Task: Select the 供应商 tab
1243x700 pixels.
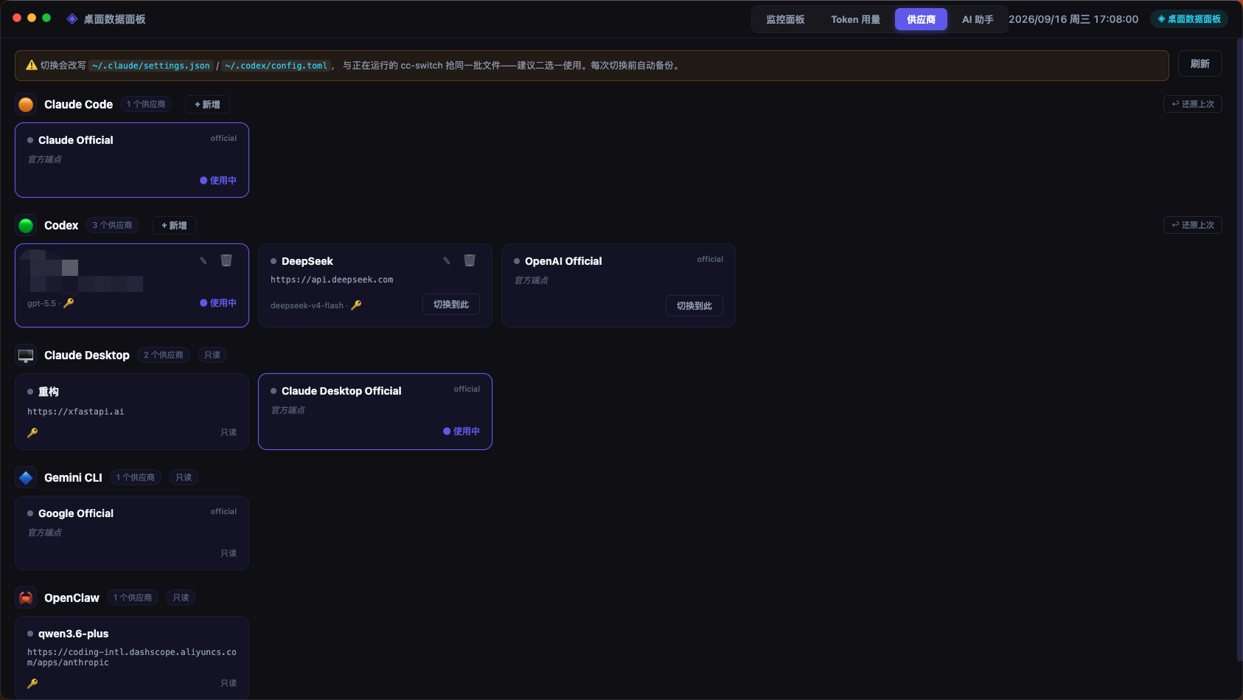Action: tap(921, 19)
